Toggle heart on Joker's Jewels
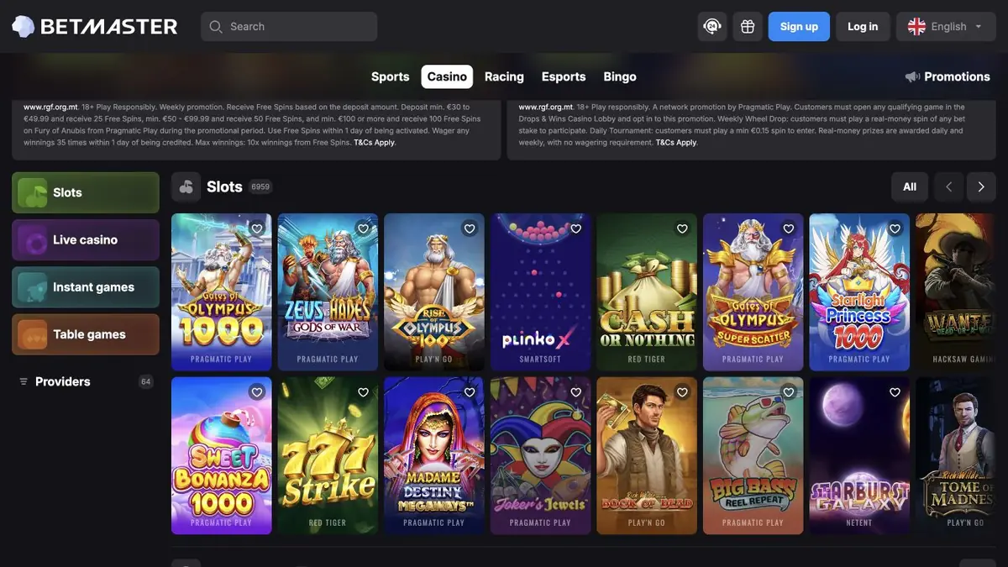The image size is (1008, 567). pos(576,392)
